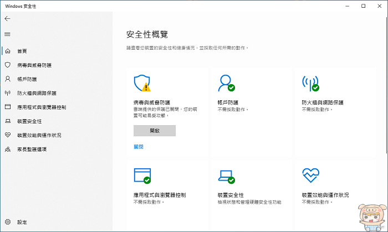Click the shield icon in sidebar

click(8, 65)
